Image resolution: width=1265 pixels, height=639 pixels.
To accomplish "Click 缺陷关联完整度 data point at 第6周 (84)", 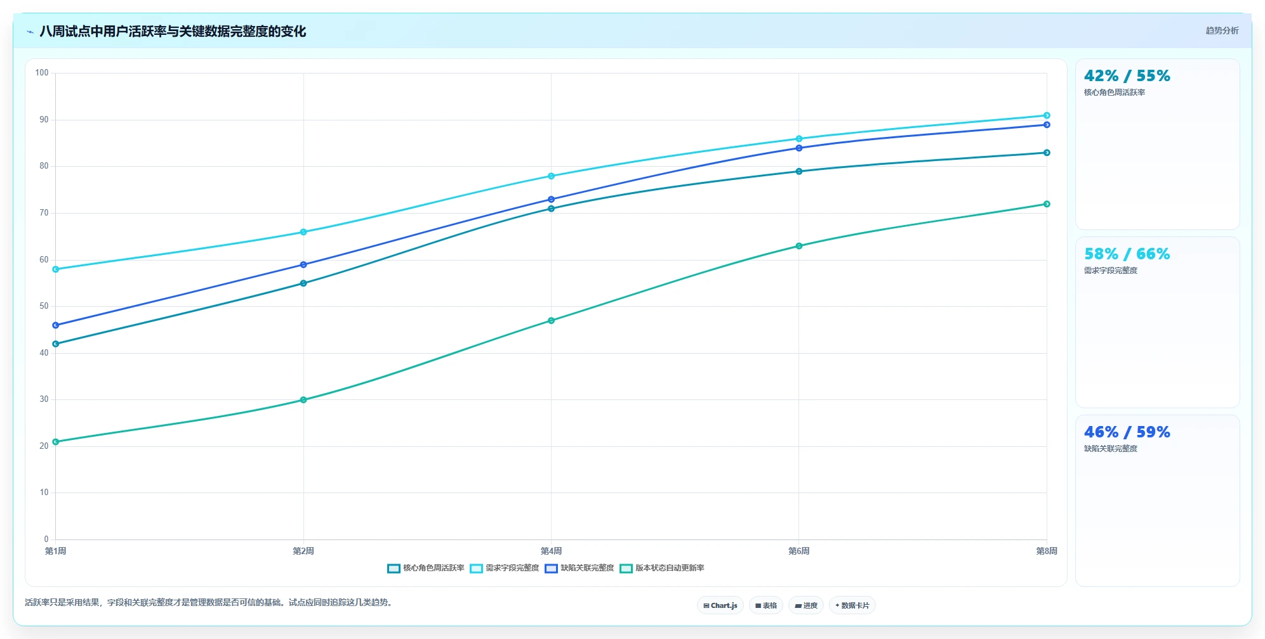I will (x=799, y=148).
